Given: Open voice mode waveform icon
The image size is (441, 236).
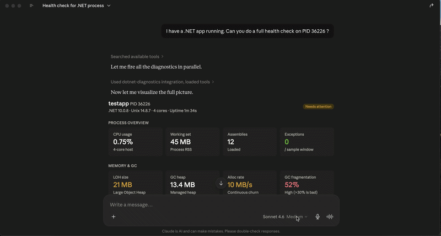Looking at the screenshot, I should point(330,217).
